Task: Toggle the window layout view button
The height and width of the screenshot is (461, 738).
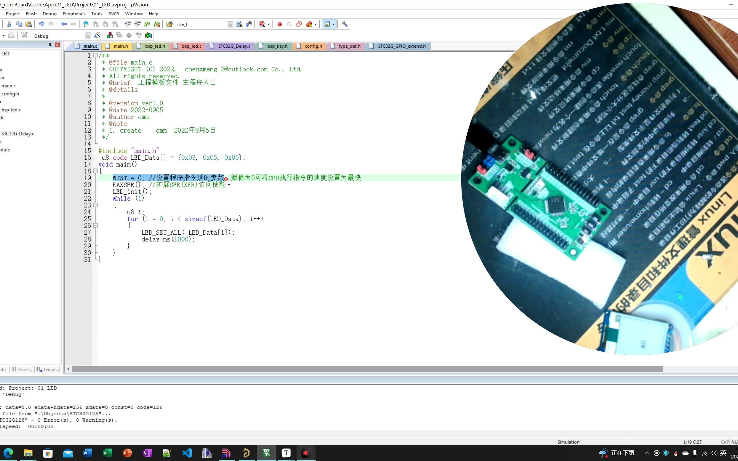Action: 327,24
